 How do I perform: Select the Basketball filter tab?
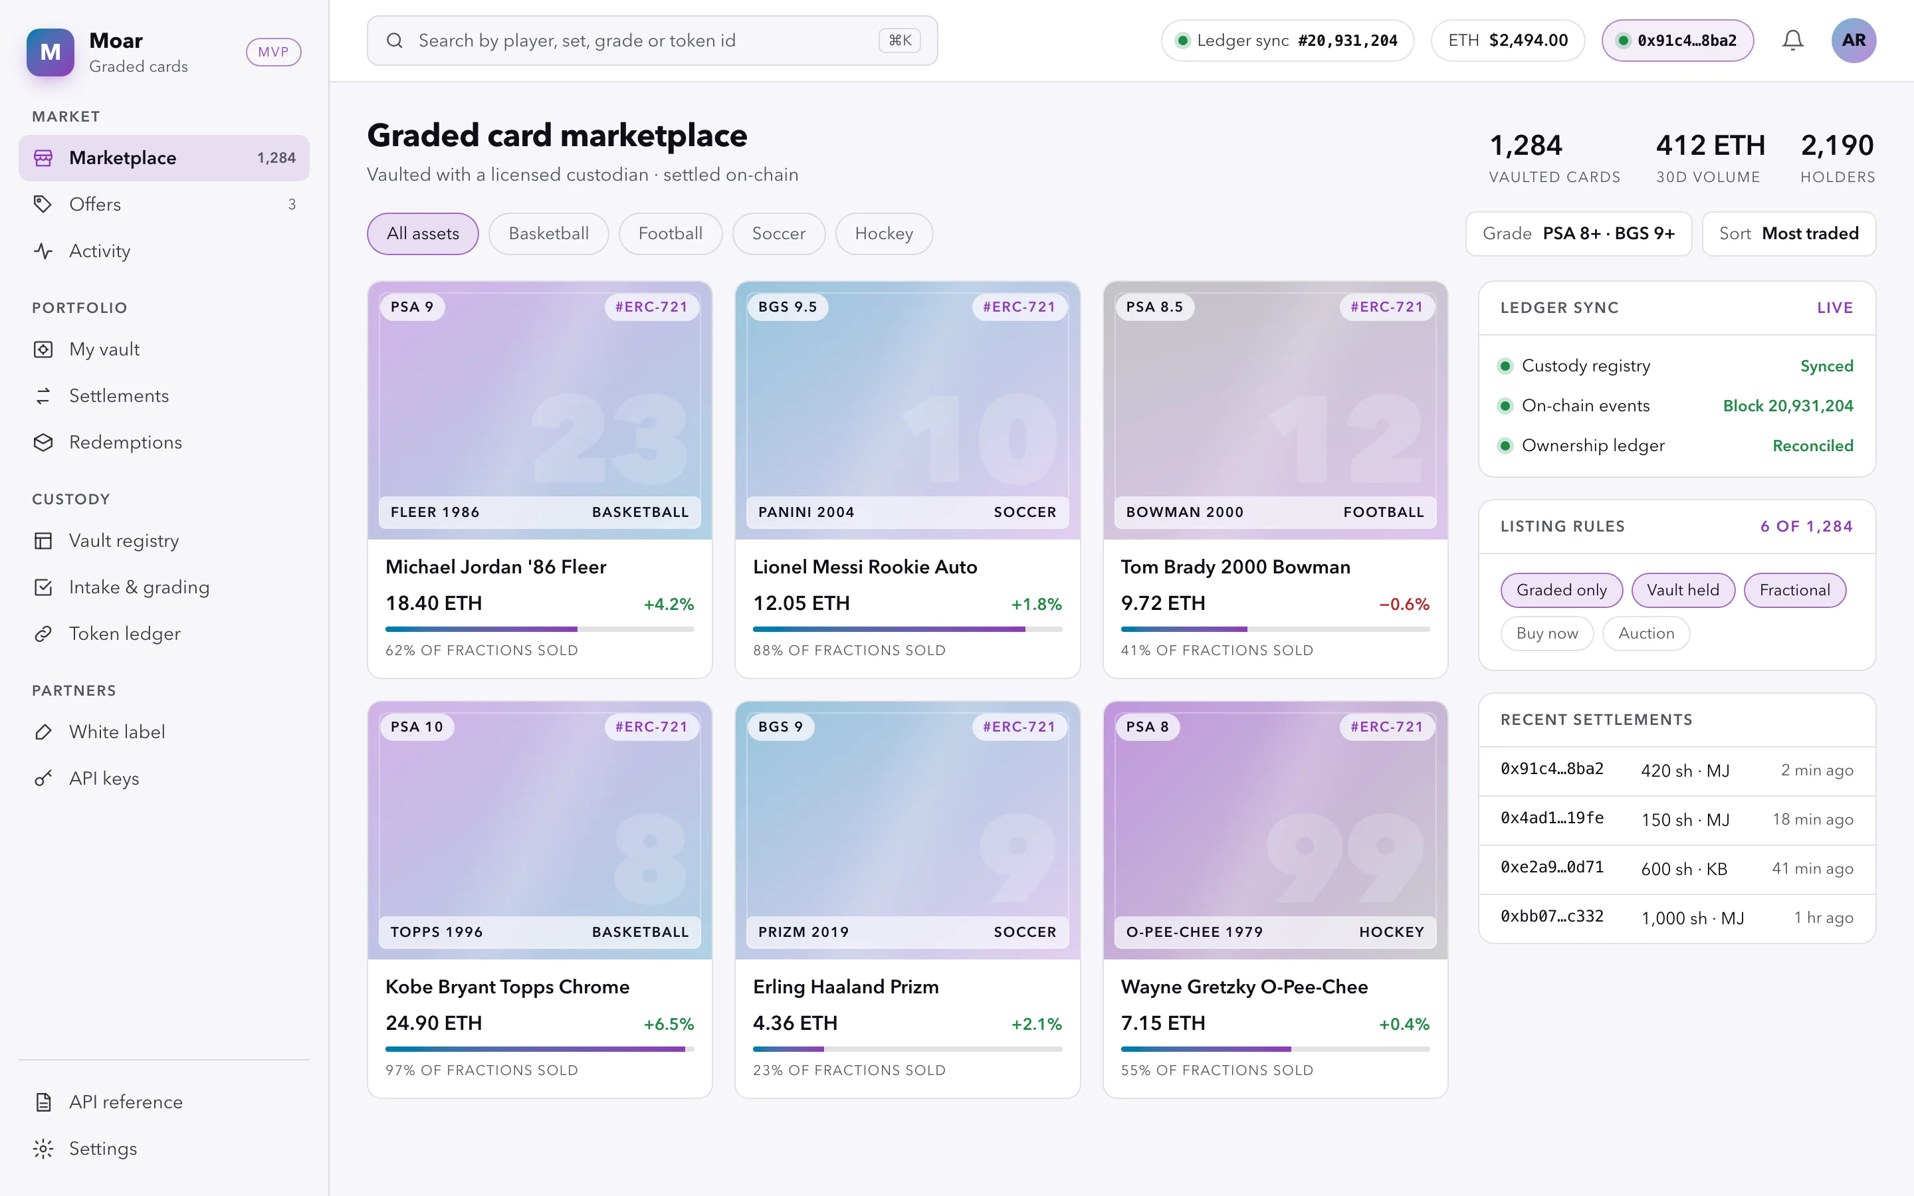click(x=548, y=234)
